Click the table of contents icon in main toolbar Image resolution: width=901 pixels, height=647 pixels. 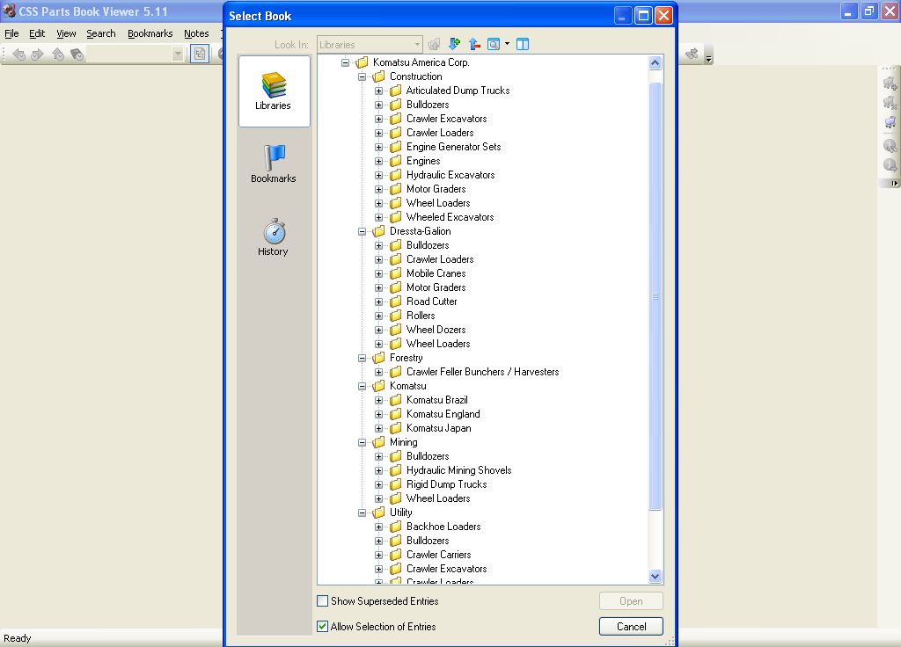pos(200,54)
